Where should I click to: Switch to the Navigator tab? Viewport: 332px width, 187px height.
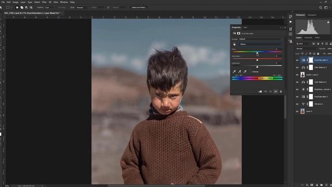coord(312,15)
